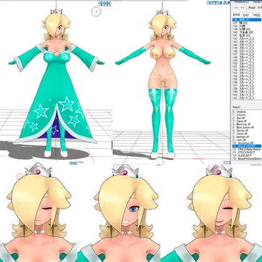Viewport: 262px width, 262px height.
Task: Select morph '12 : DRESSBellyinflated'
Action: click(x=247, y=149)
